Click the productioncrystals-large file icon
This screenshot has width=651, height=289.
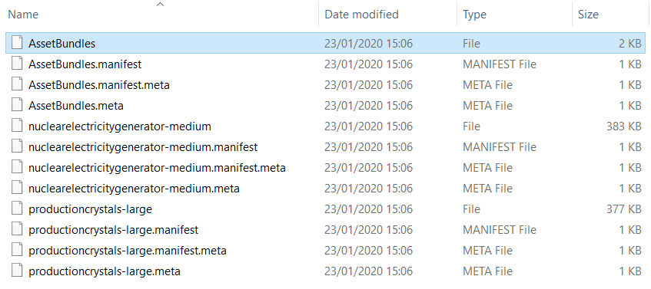17,209
